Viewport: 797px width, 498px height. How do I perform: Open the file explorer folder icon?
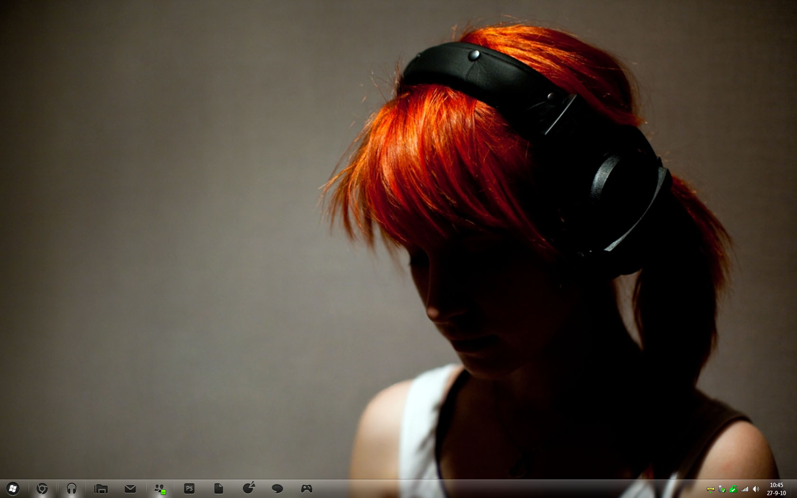[x=101, y=489]
